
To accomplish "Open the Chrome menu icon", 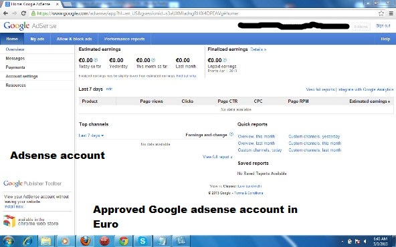I will (x=391, y=13).
